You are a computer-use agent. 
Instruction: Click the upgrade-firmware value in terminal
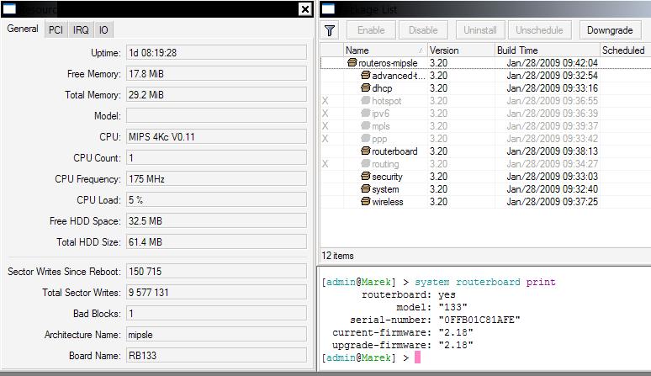click(x=456, y=345)
